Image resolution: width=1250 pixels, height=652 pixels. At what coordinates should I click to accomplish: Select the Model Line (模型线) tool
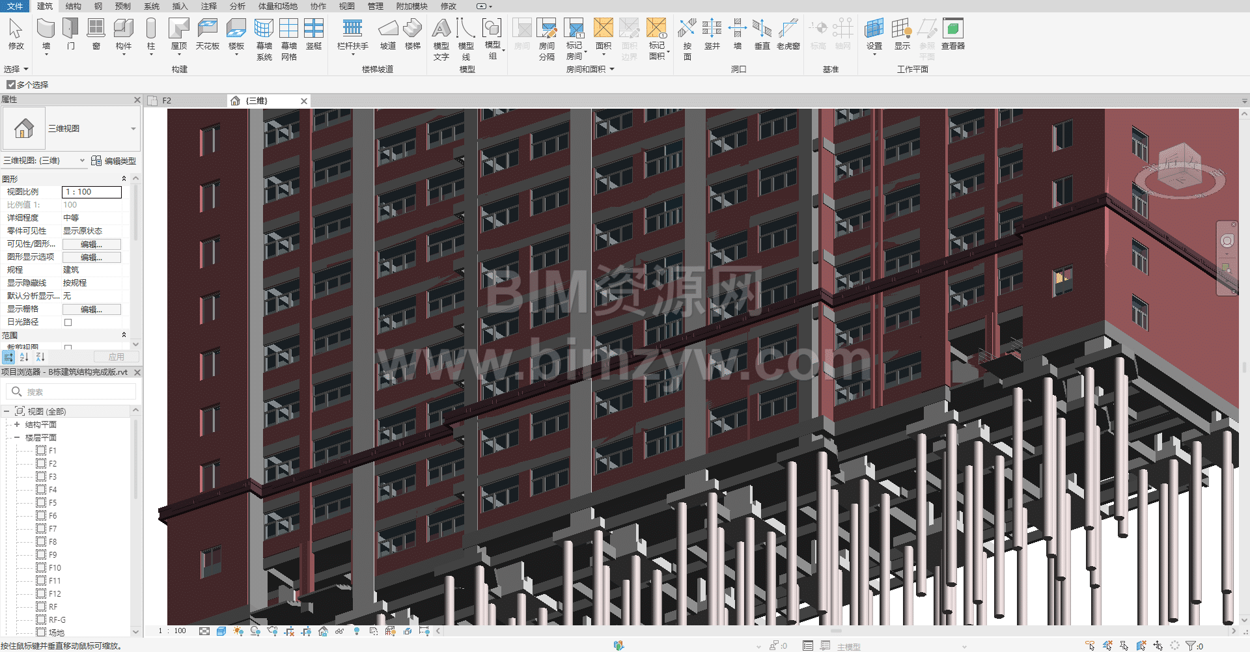[x=466, y=39]
